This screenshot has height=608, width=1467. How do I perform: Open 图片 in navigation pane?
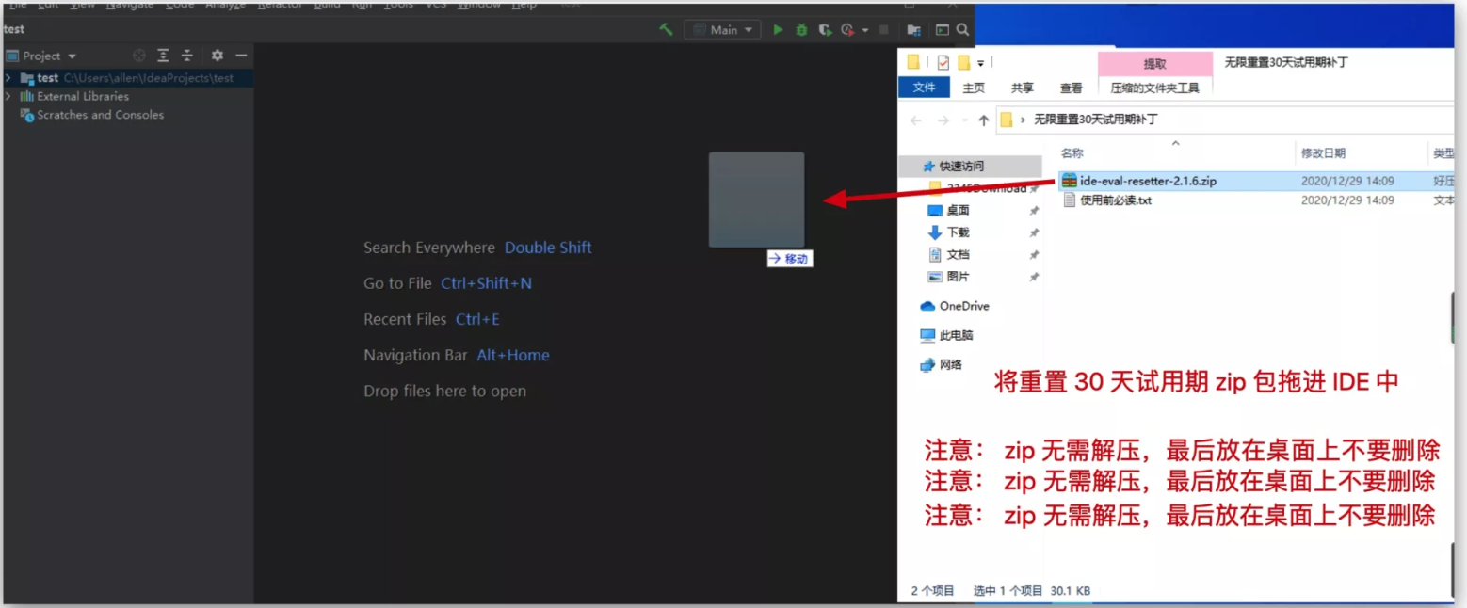tap(958, 277)
